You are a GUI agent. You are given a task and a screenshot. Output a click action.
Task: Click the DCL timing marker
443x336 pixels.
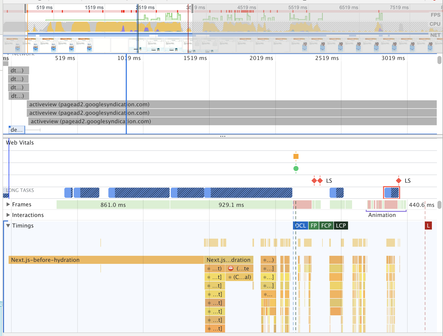pos(301,226)
